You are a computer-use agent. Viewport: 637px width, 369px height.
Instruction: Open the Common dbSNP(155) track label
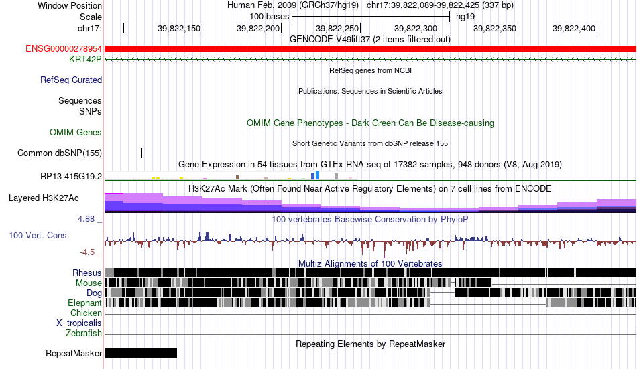pos(60,153)
